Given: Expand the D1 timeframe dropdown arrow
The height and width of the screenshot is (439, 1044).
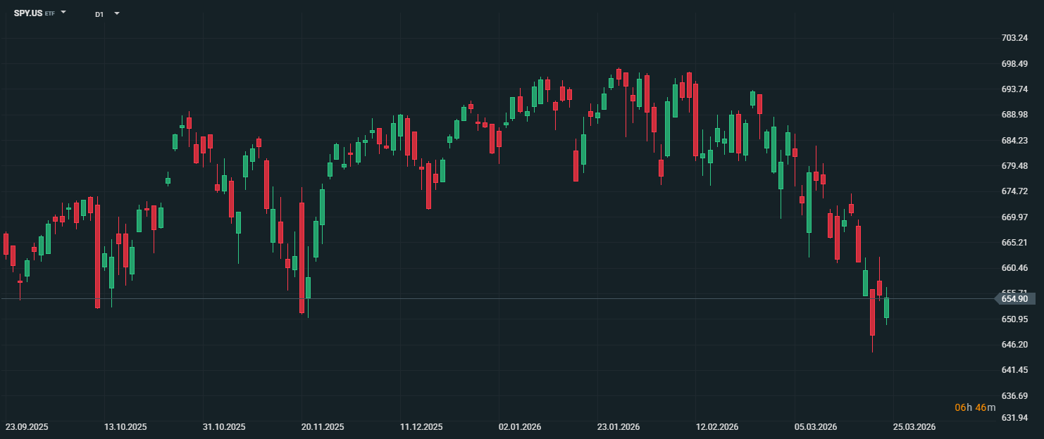Looking at the screenshot, I should 116,13.
